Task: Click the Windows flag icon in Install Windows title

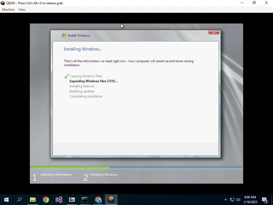Action: click(64, 36)
